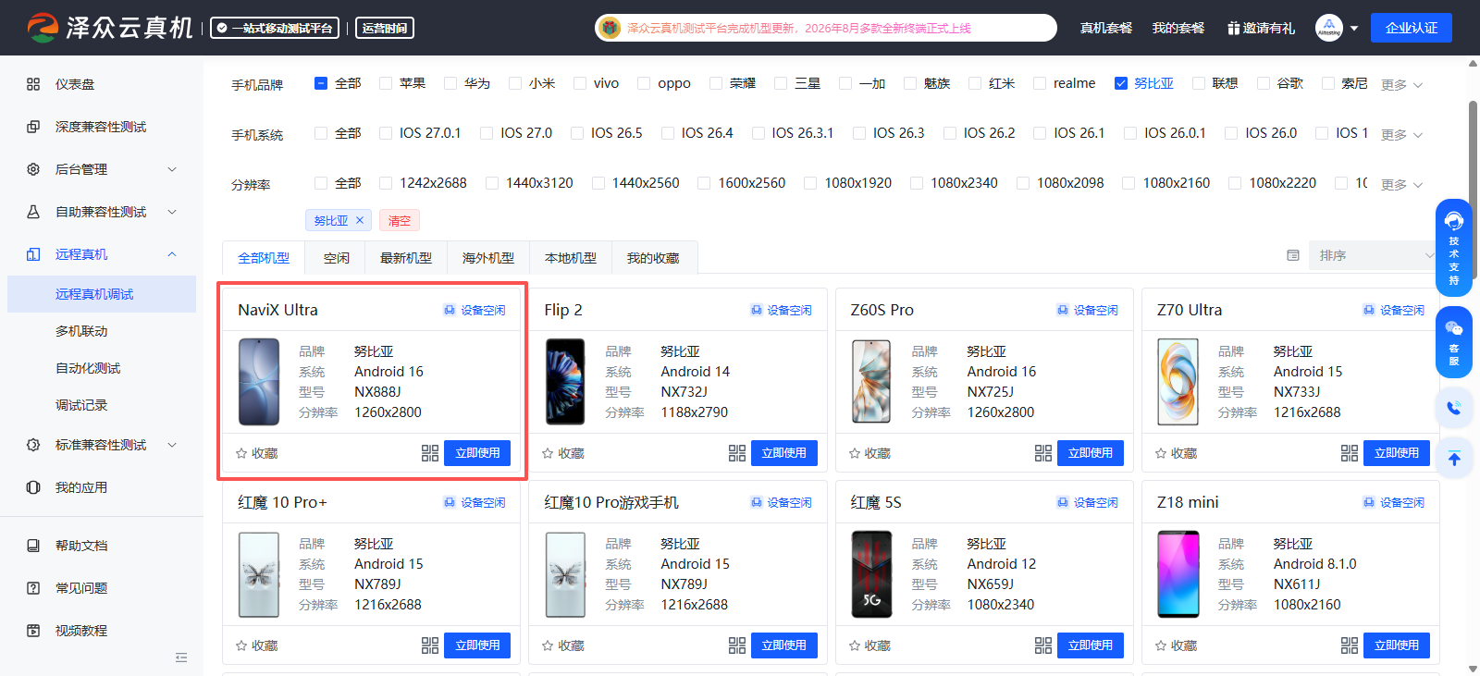The width and height of the screenshot is (1480, 676).
Task: Check the 1242x2688 resolution checkbox
Action: (x=386, y=183)
